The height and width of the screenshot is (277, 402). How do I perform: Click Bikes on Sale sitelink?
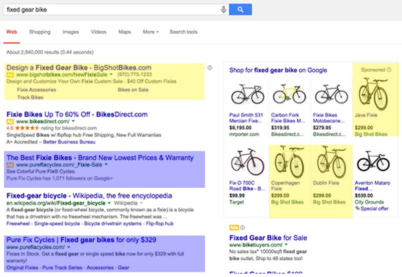click(x=133, y=90)
